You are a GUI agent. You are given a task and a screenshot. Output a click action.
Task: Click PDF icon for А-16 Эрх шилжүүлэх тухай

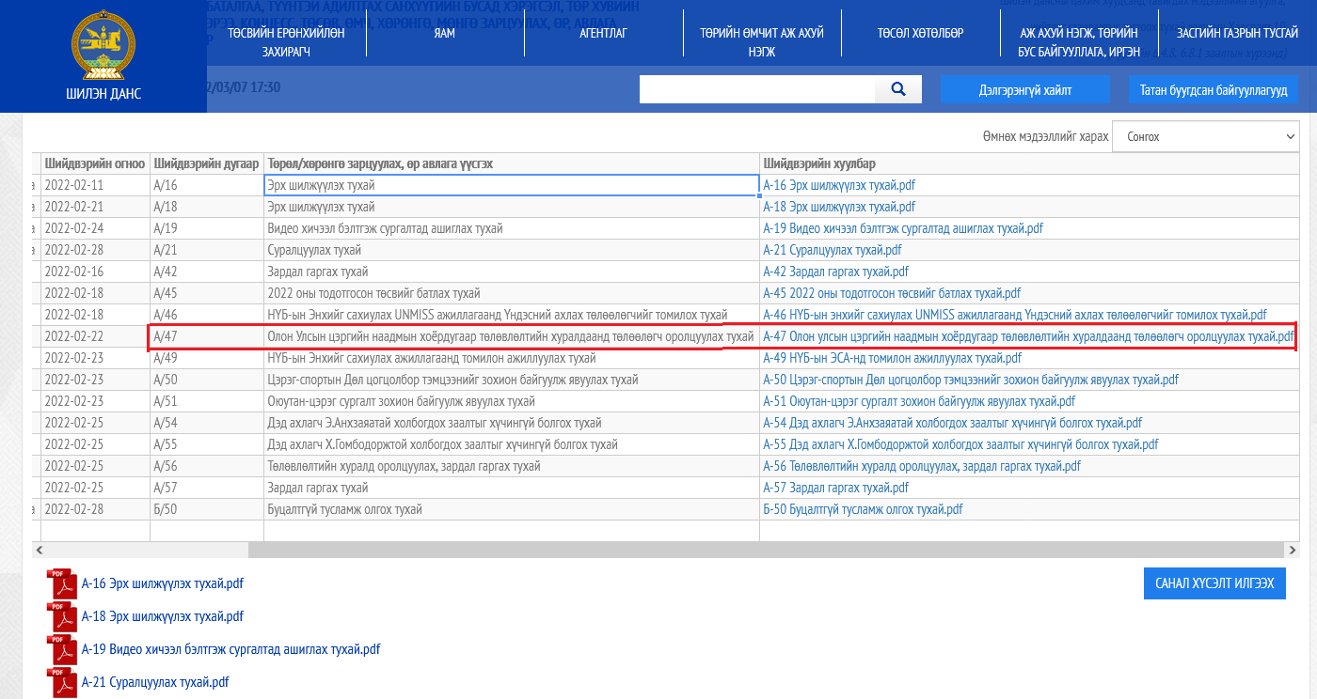[x=63, y=583]
